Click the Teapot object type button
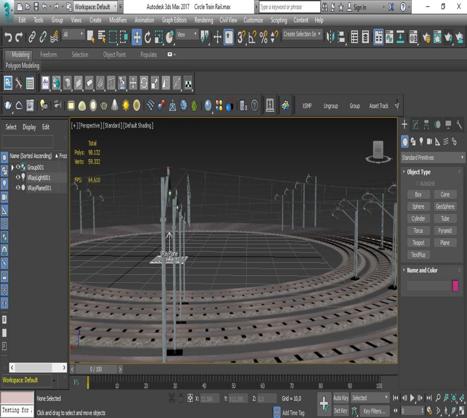The height and width of the screenshot is (418, 467). pos(418,243)
